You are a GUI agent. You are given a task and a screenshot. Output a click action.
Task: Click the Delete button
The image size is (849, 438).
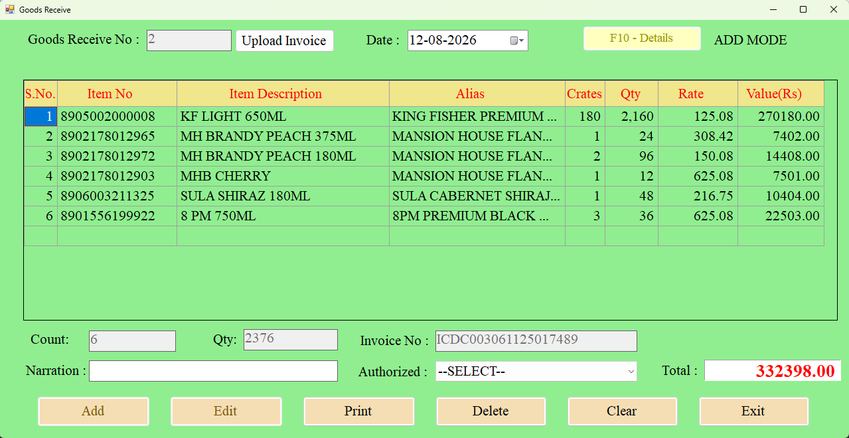pyautogui.click(x=491, y=411)
